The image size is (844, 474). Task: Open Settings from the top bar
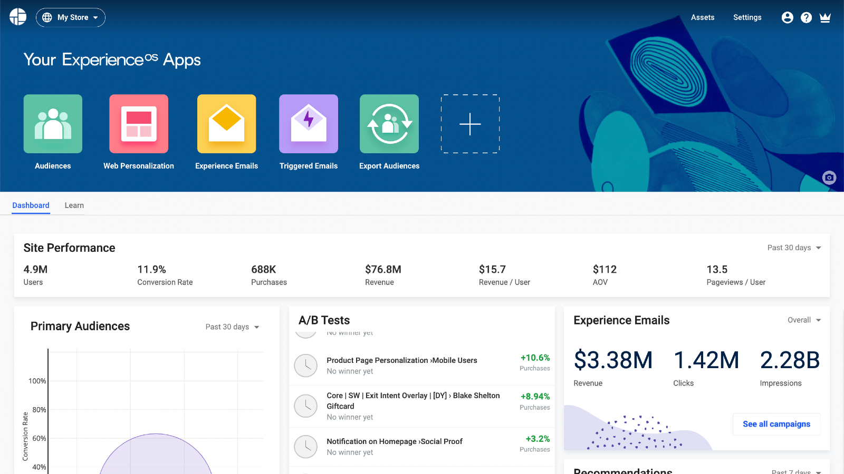pos(747,17)
